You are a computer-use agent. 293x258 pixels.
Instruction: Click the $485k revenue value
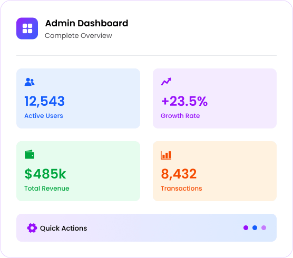tap(45, 174)
